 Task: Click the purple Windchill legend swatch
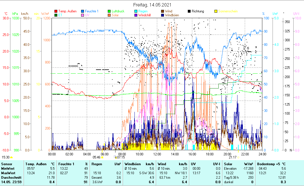click(x=136, y=15)
